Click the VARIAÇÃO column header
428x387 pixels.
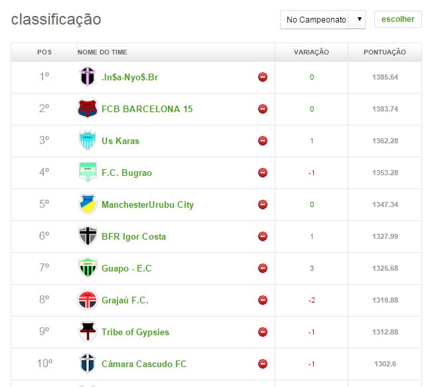tap(311, 52)
